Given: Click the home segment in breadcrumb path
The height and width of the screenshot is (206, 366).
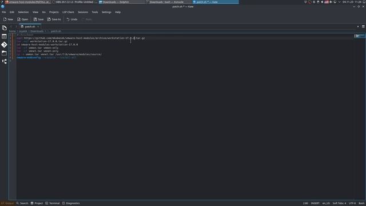Looking at the screenshot, I should pyautogui.click(x=12, y=31).
